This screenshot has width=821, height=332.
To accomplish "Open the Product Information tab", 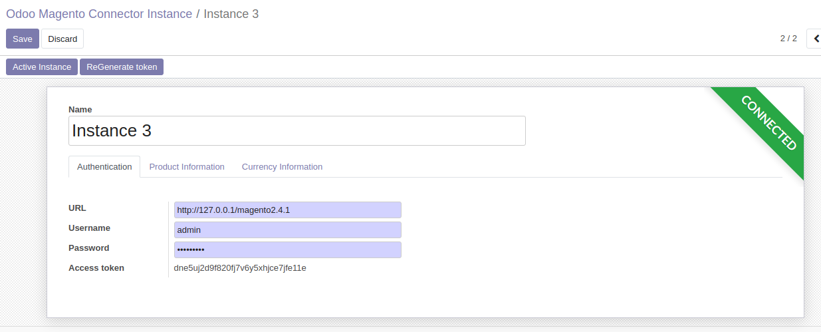I will click(x=187, y=166).
